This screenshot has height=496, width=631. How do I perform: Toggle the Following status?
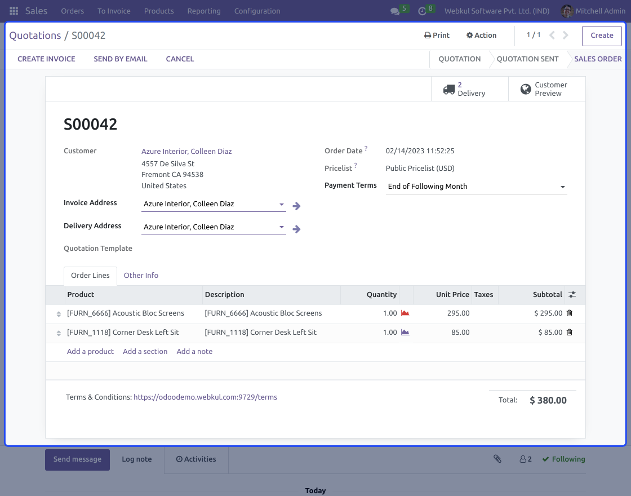(563, 459)
